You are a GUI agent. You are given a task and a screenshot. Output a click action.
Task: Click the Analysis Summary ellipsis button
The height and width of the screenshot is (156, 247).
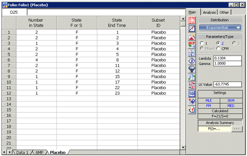tap(236, 129)
